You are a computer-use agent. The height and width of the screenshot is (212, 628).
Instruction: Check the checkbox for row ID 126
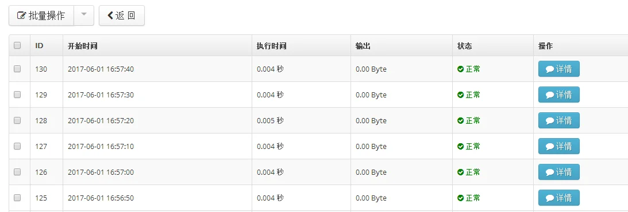(17, 172)
